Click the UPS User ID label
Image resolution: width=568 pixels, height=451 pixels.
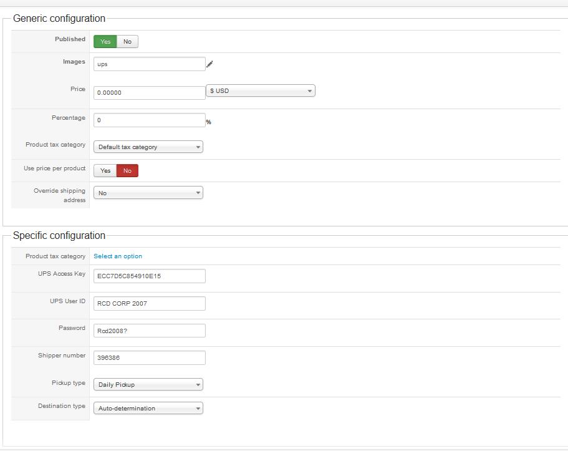pos(68,301)
